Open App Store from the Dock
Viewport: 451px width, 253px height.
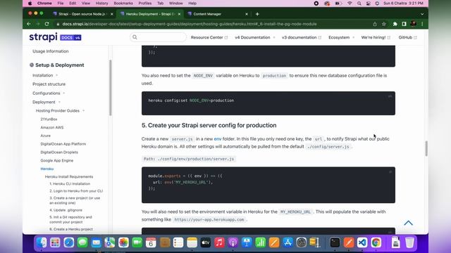[288, 242]
